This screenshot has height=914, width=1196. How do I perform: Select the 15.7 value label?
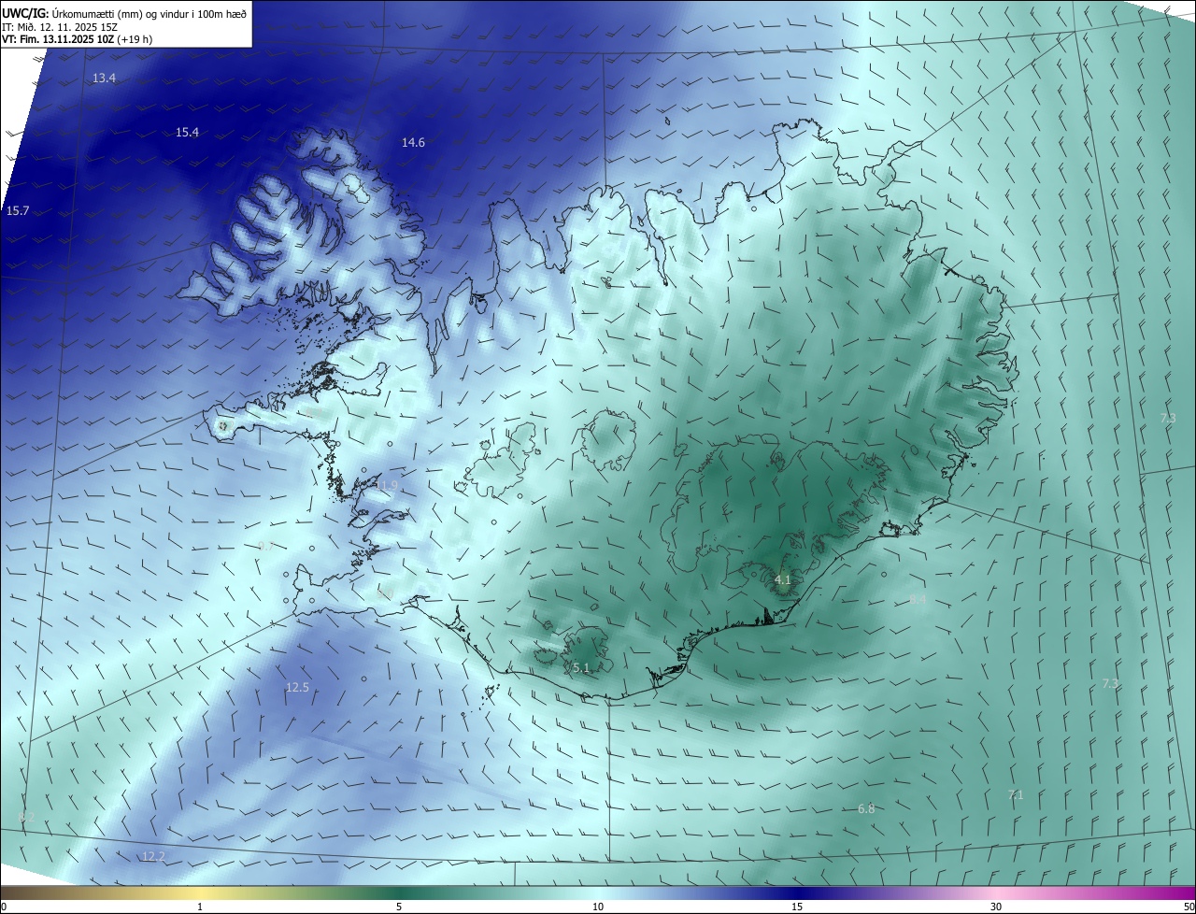(x=18, y=211)
